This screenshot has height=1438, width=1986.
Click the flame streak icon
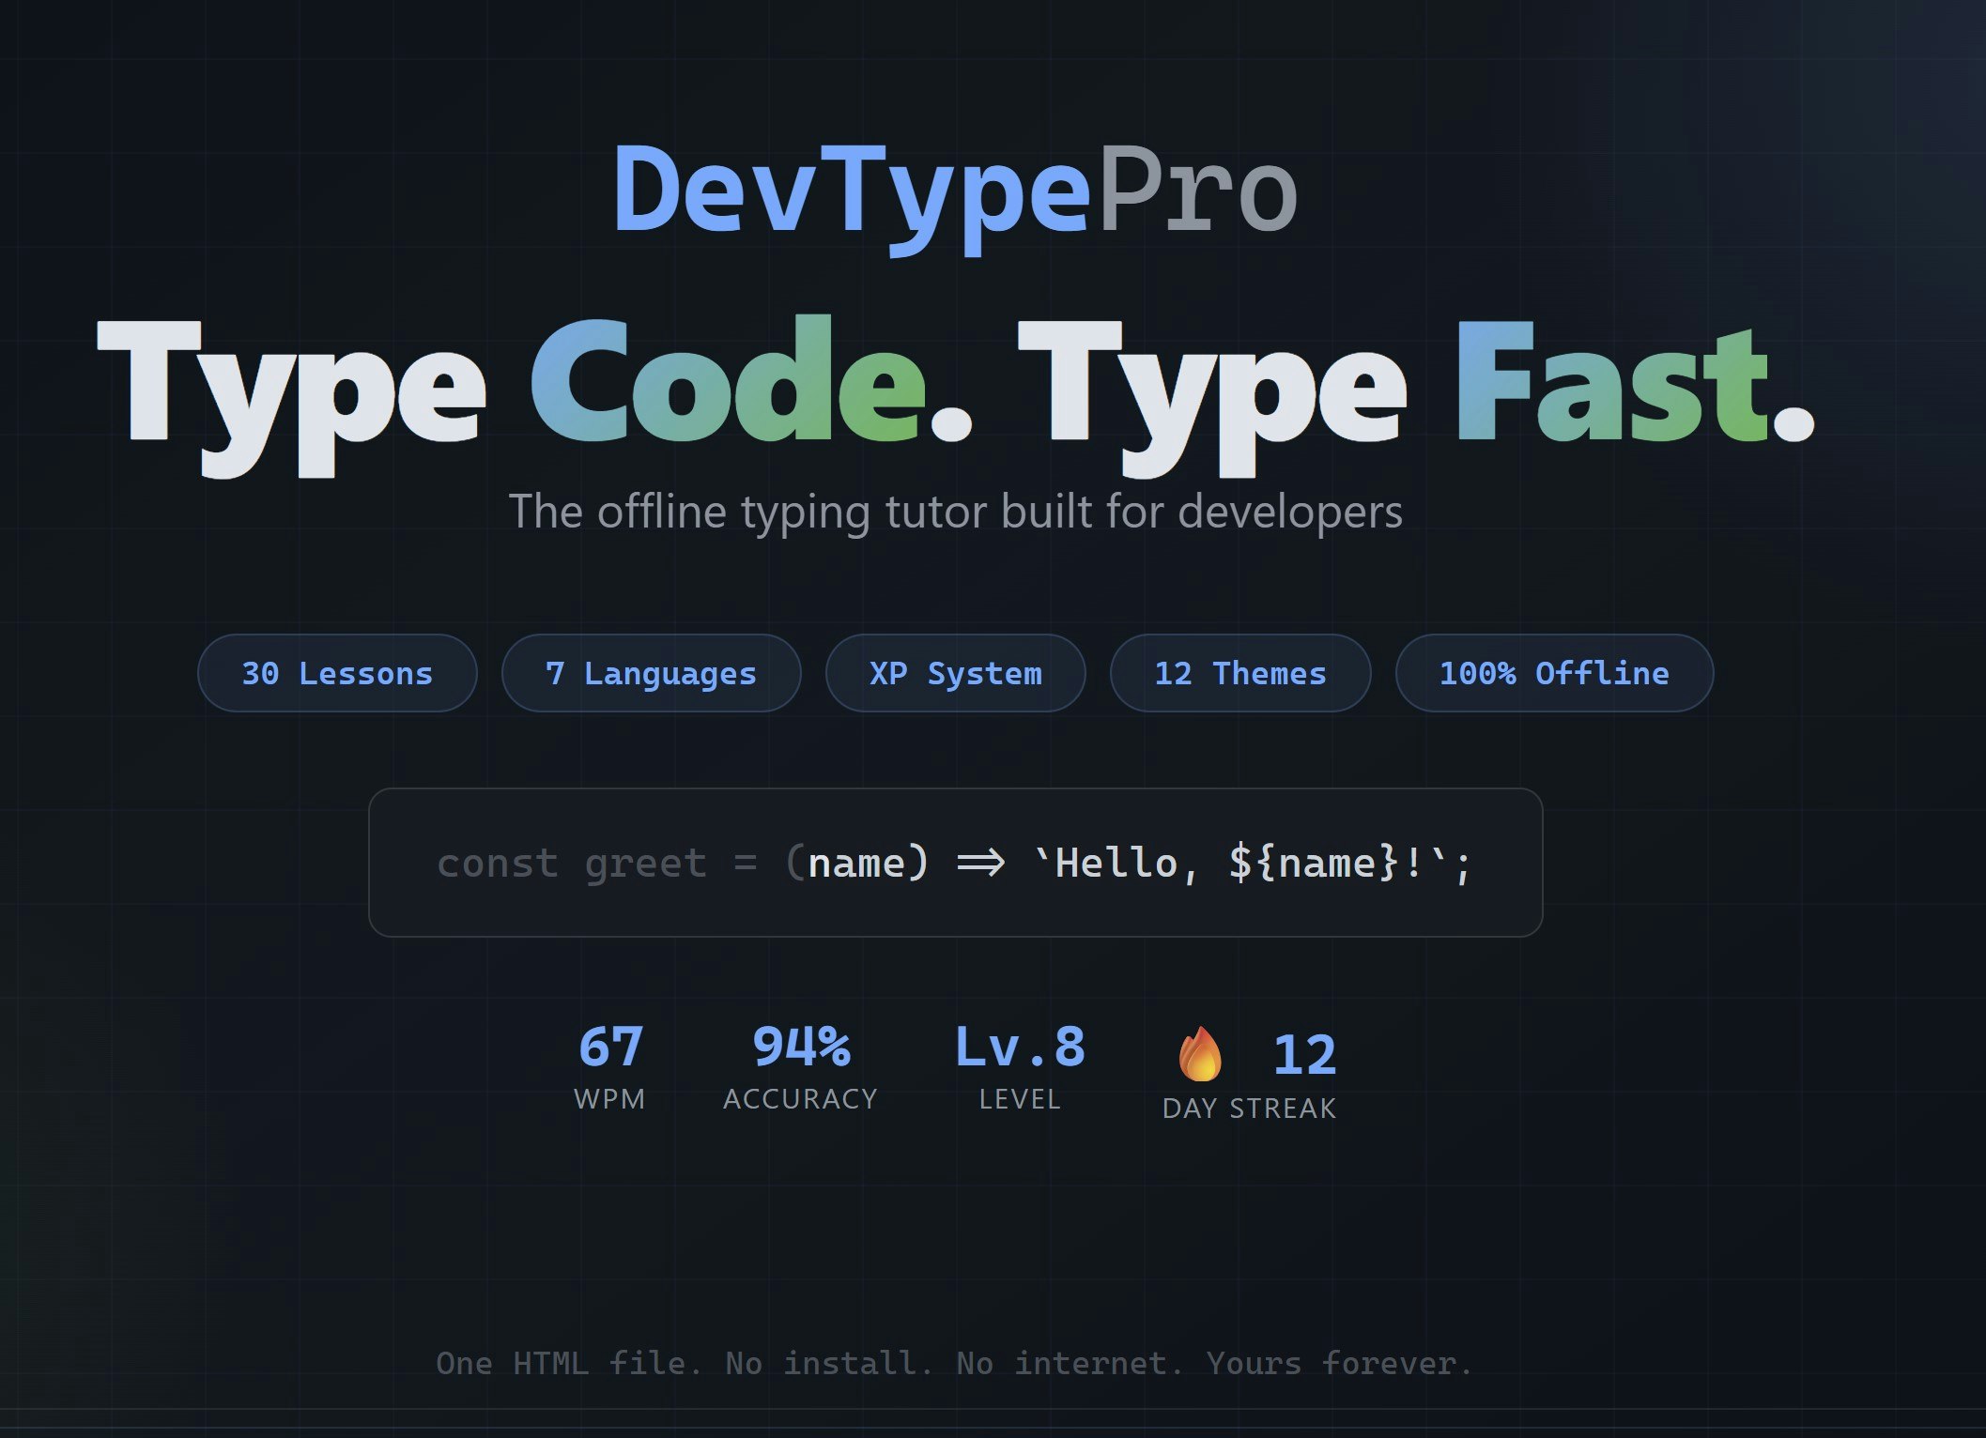(1198, 1054)
